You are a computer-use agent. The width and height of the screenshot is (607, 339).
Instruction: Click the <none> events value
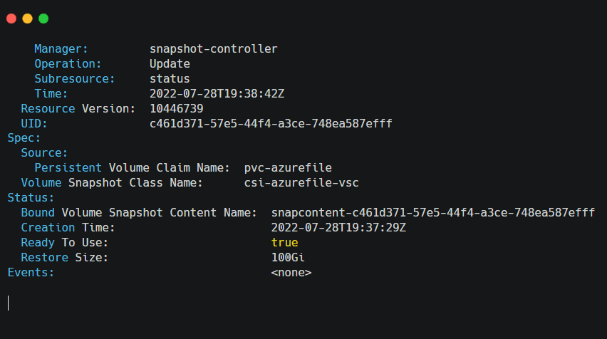coord(291,273)
